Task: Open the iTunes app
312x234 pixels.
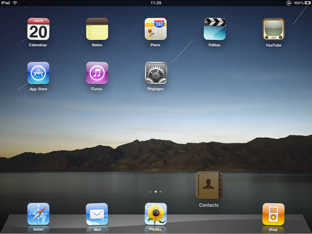Action: (97, 73)
